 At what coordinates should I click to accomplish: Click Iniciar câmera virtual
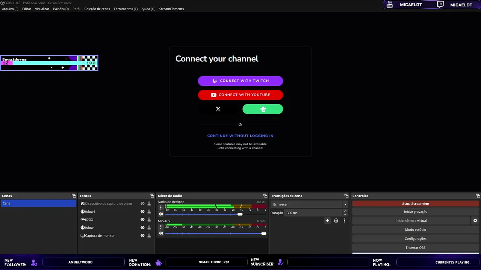click(411, 220)
